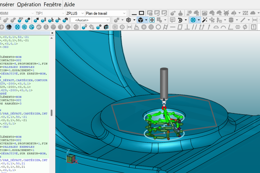Open the Fenêtre menu
The height and width of the screenshot is (173, 260).
[x=52, y=4]
